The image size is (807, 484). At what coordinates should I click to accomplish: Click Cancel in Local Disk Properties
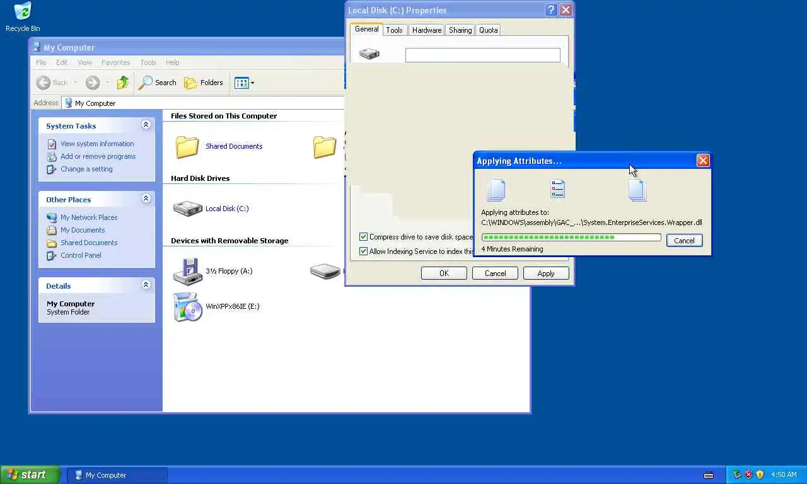coord(495,274)
